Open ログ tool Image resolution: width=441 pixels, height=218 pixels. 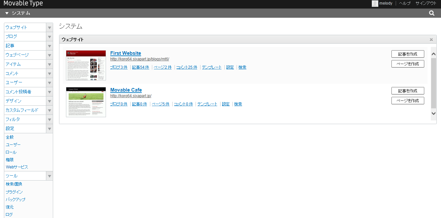pos(9,215)
